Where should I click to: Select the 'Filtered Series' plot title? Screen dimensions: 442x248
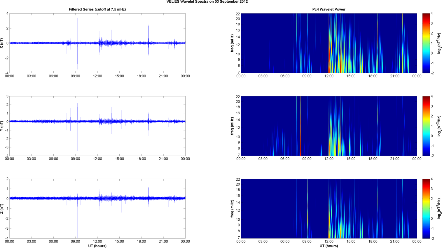tap(97, 9)
